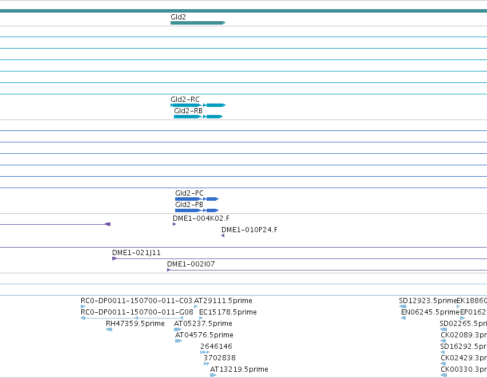Select the Gld2-PB label
The width and height of the screenshot is (487, 378).
[x=189, y=205]
